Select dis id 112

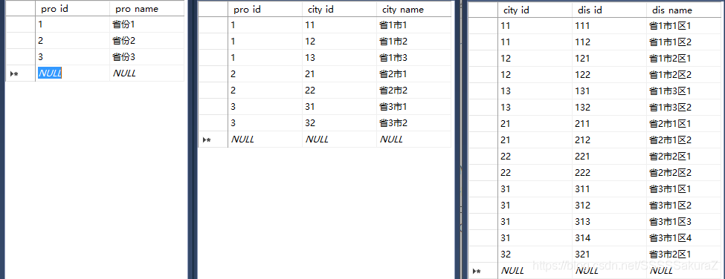pyautogui.click(x=609, y=42)
